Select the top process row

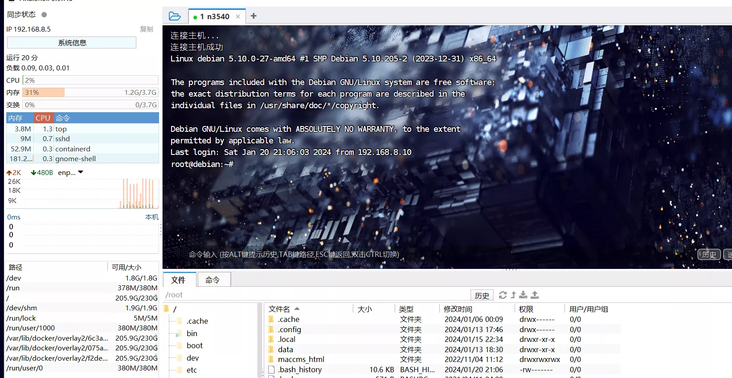82,129
